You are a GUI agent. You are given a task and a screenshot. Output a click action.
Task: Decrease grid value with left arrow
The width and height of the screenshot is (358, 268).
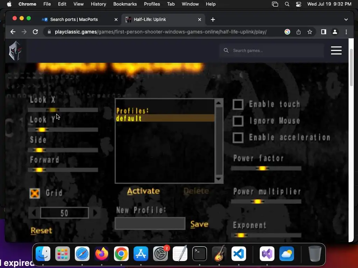34,213
